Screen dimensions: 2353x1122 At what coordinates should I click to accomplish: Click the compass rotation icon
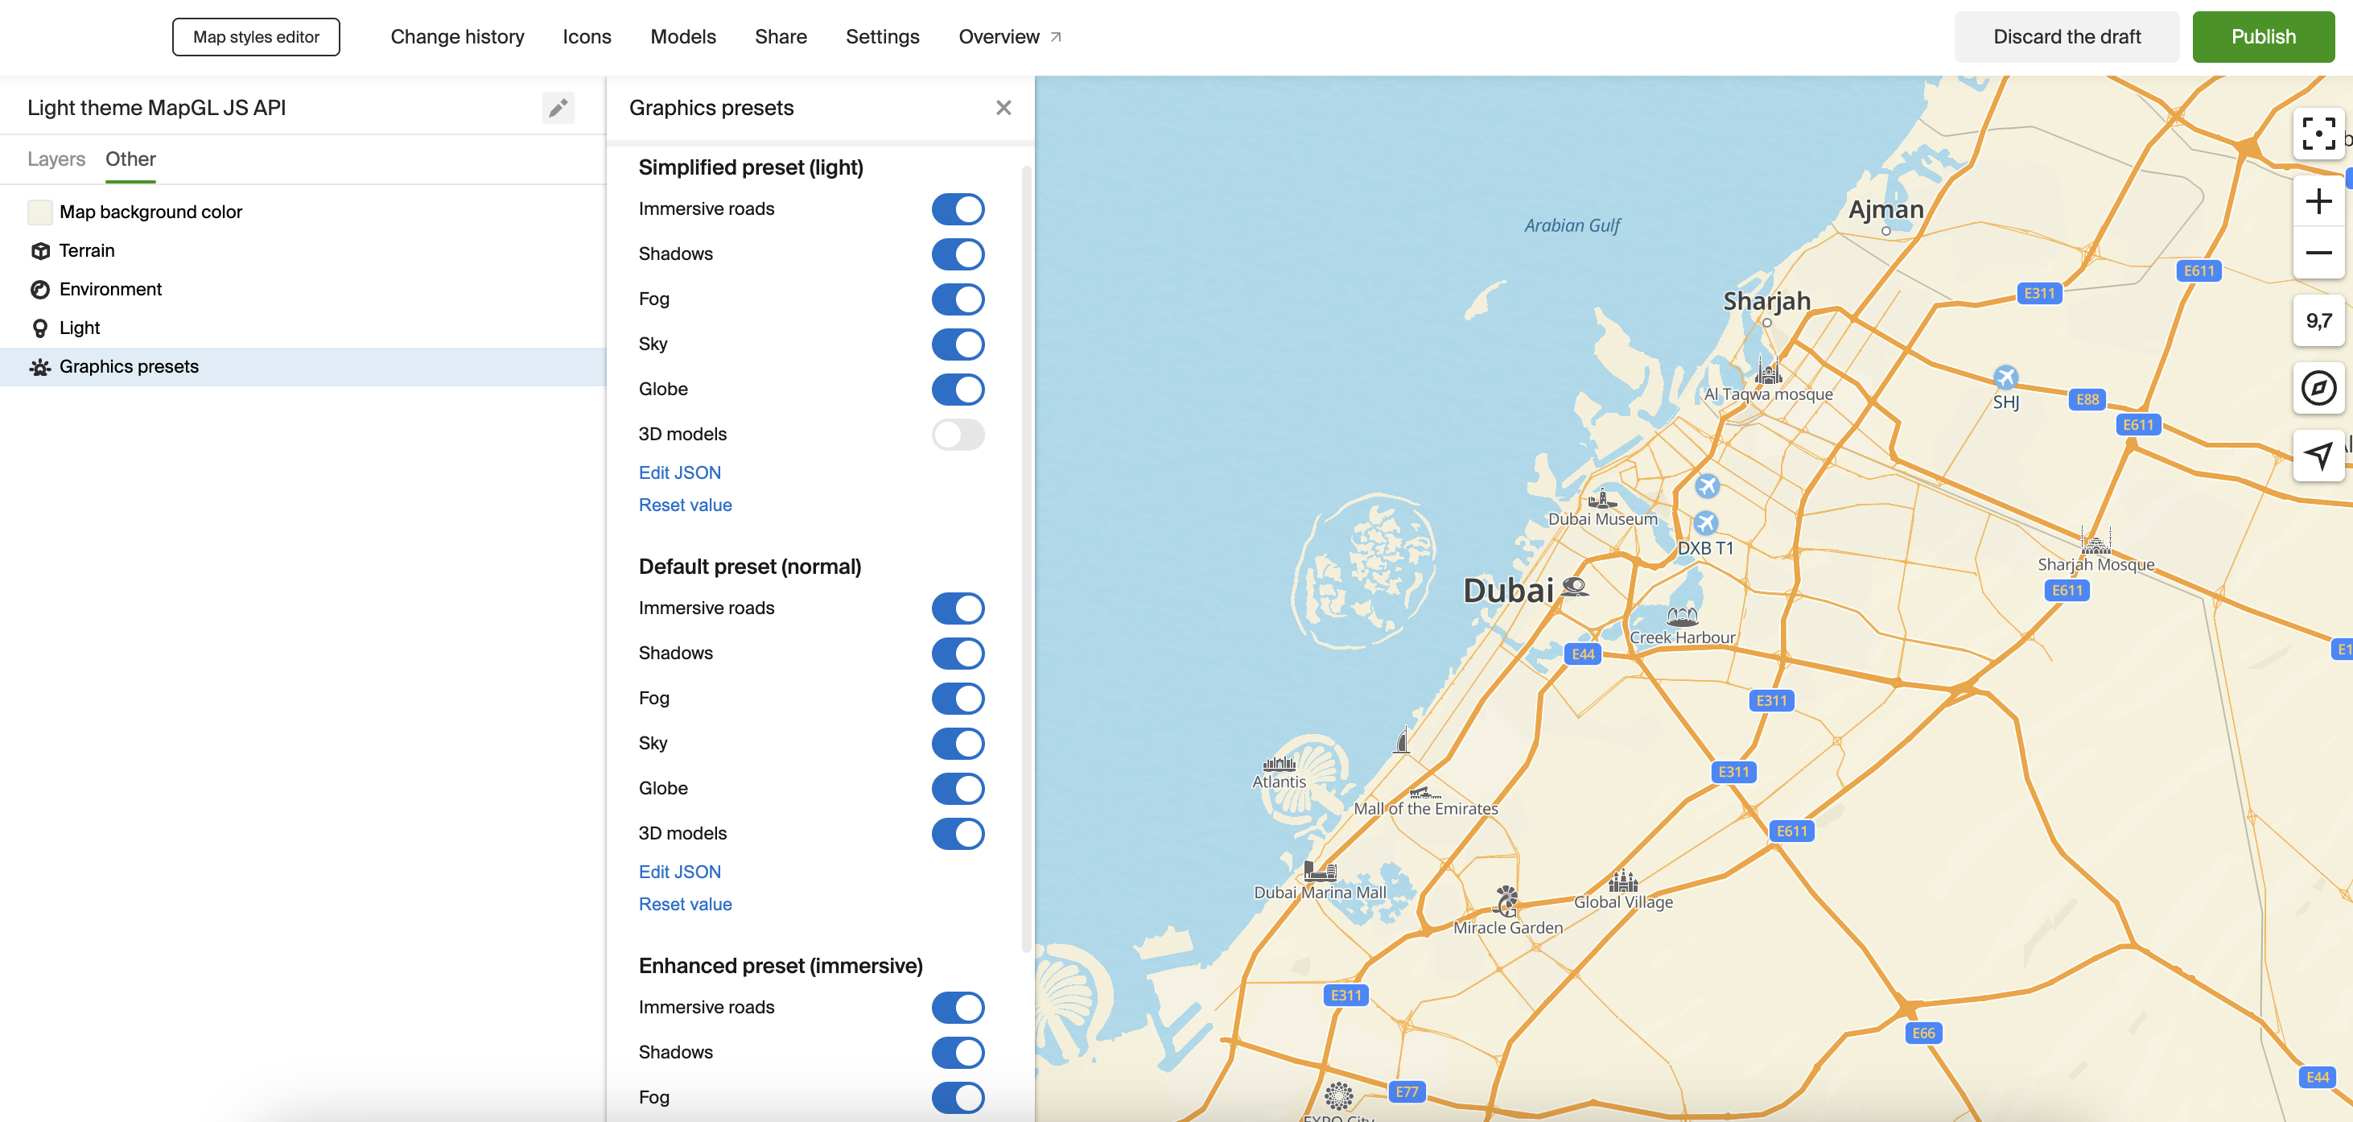tap(2318, 388)
